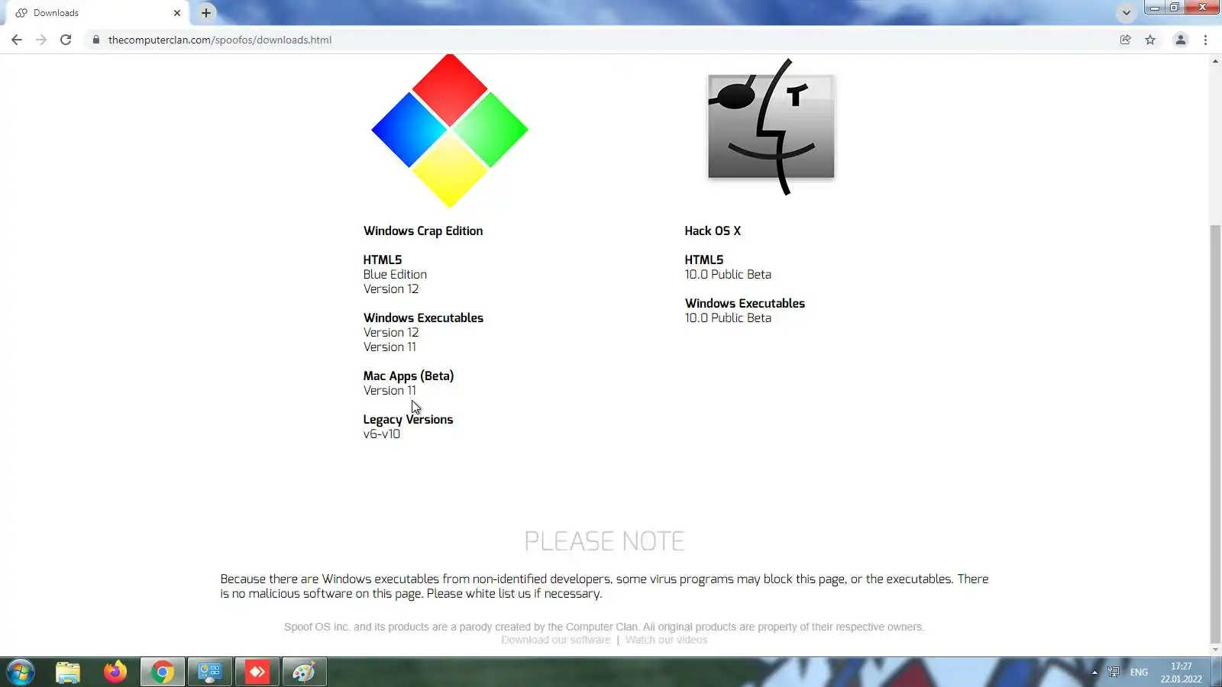The image size is (1222, 687).
Task: Show hidden system tray icons
Action: coord(1094,672)
